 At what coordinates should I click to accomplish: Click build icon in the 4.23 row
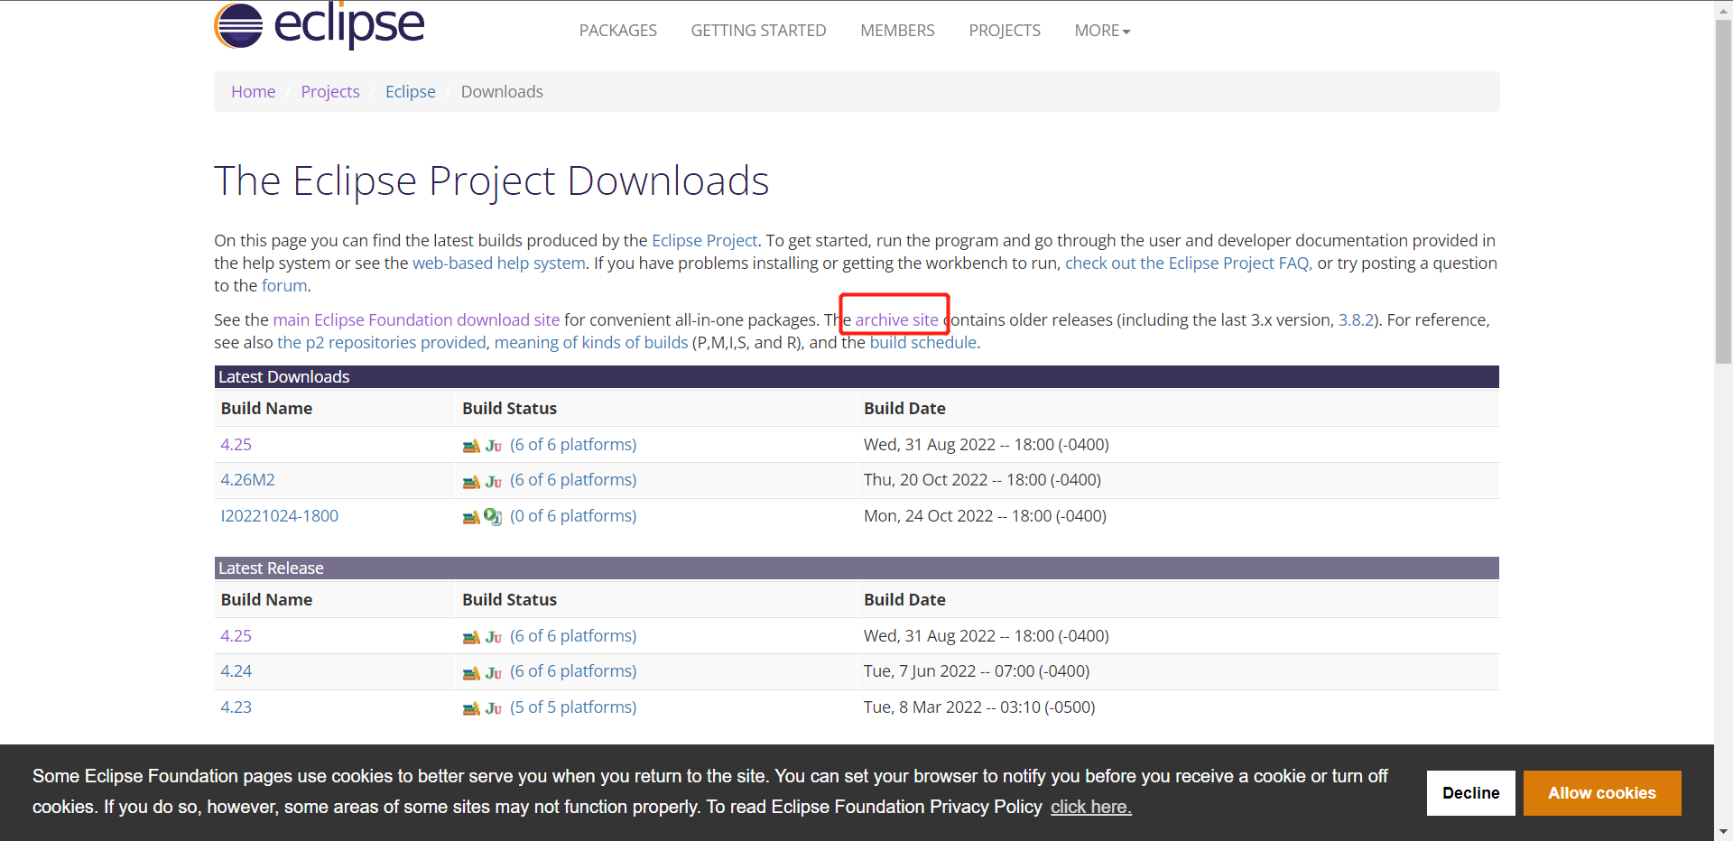(471, 708)
